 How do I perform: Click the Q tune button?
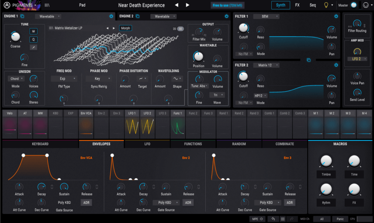(33, 40)
